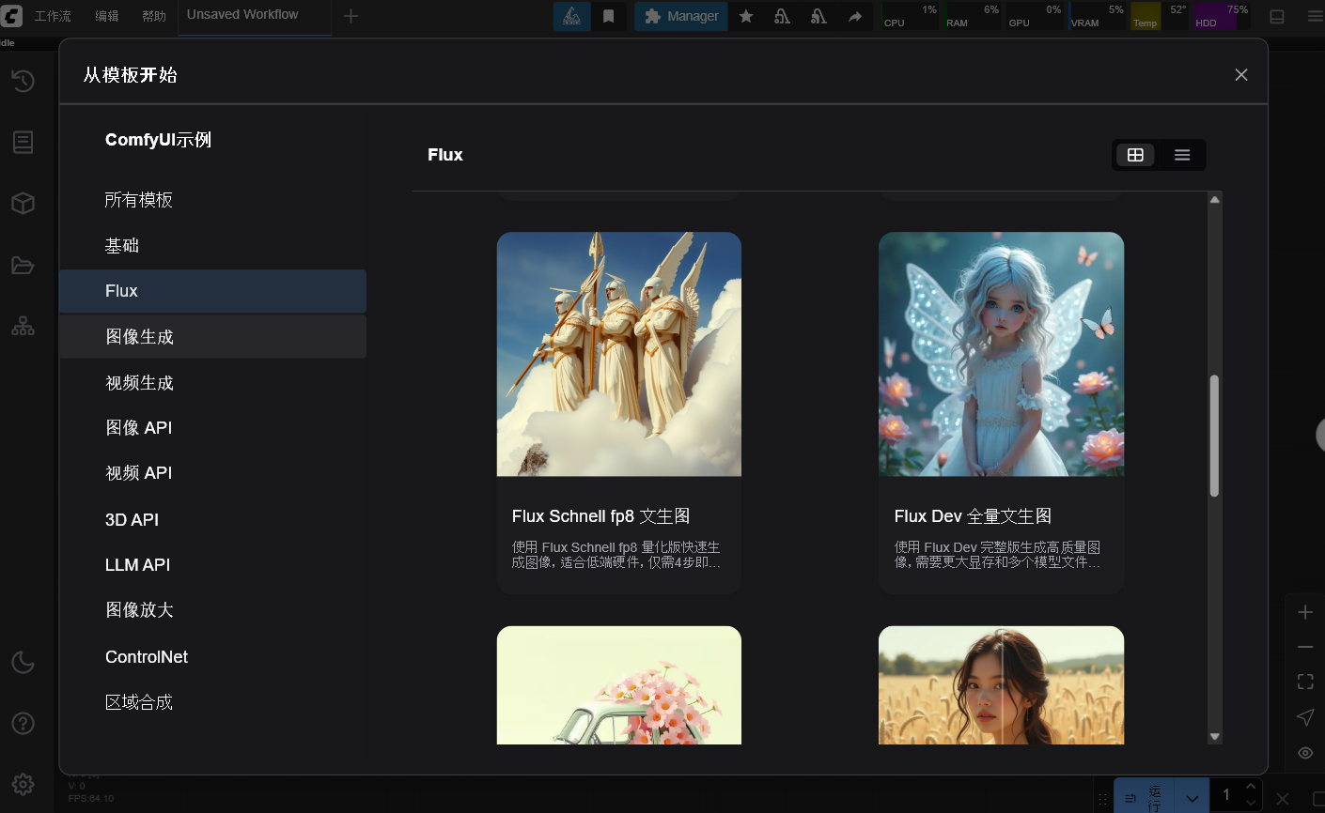Select 图像生成 template category
Screen dimensions: 1325x813
(212, 336)
